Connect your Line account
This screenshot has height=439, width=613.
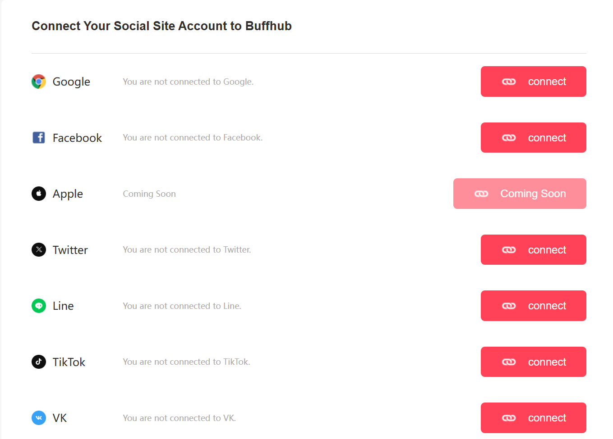coord(534,306)
